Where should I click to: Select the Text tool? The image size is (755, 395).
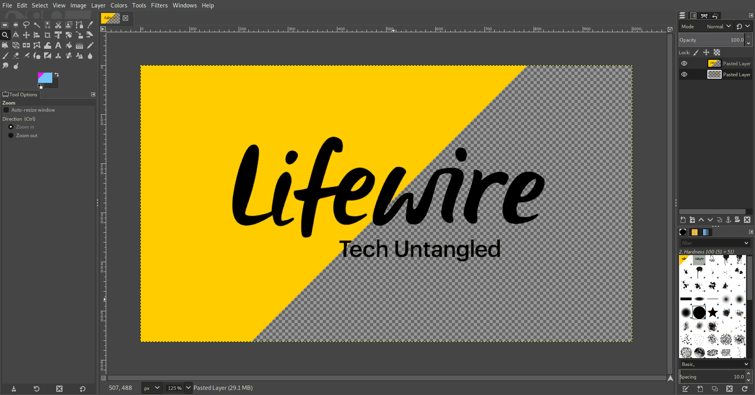pyautogui.click(x=58, y=45)
